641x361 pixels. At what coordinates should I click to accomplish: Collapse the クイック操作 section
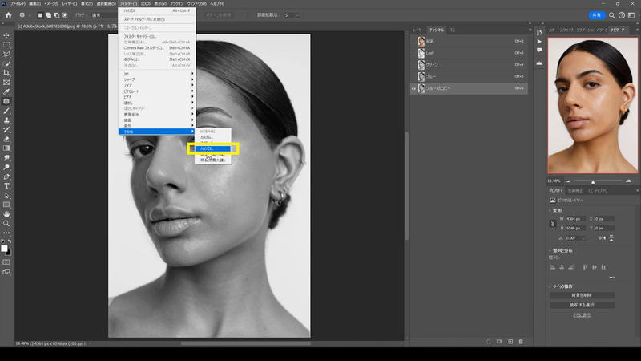551,286
